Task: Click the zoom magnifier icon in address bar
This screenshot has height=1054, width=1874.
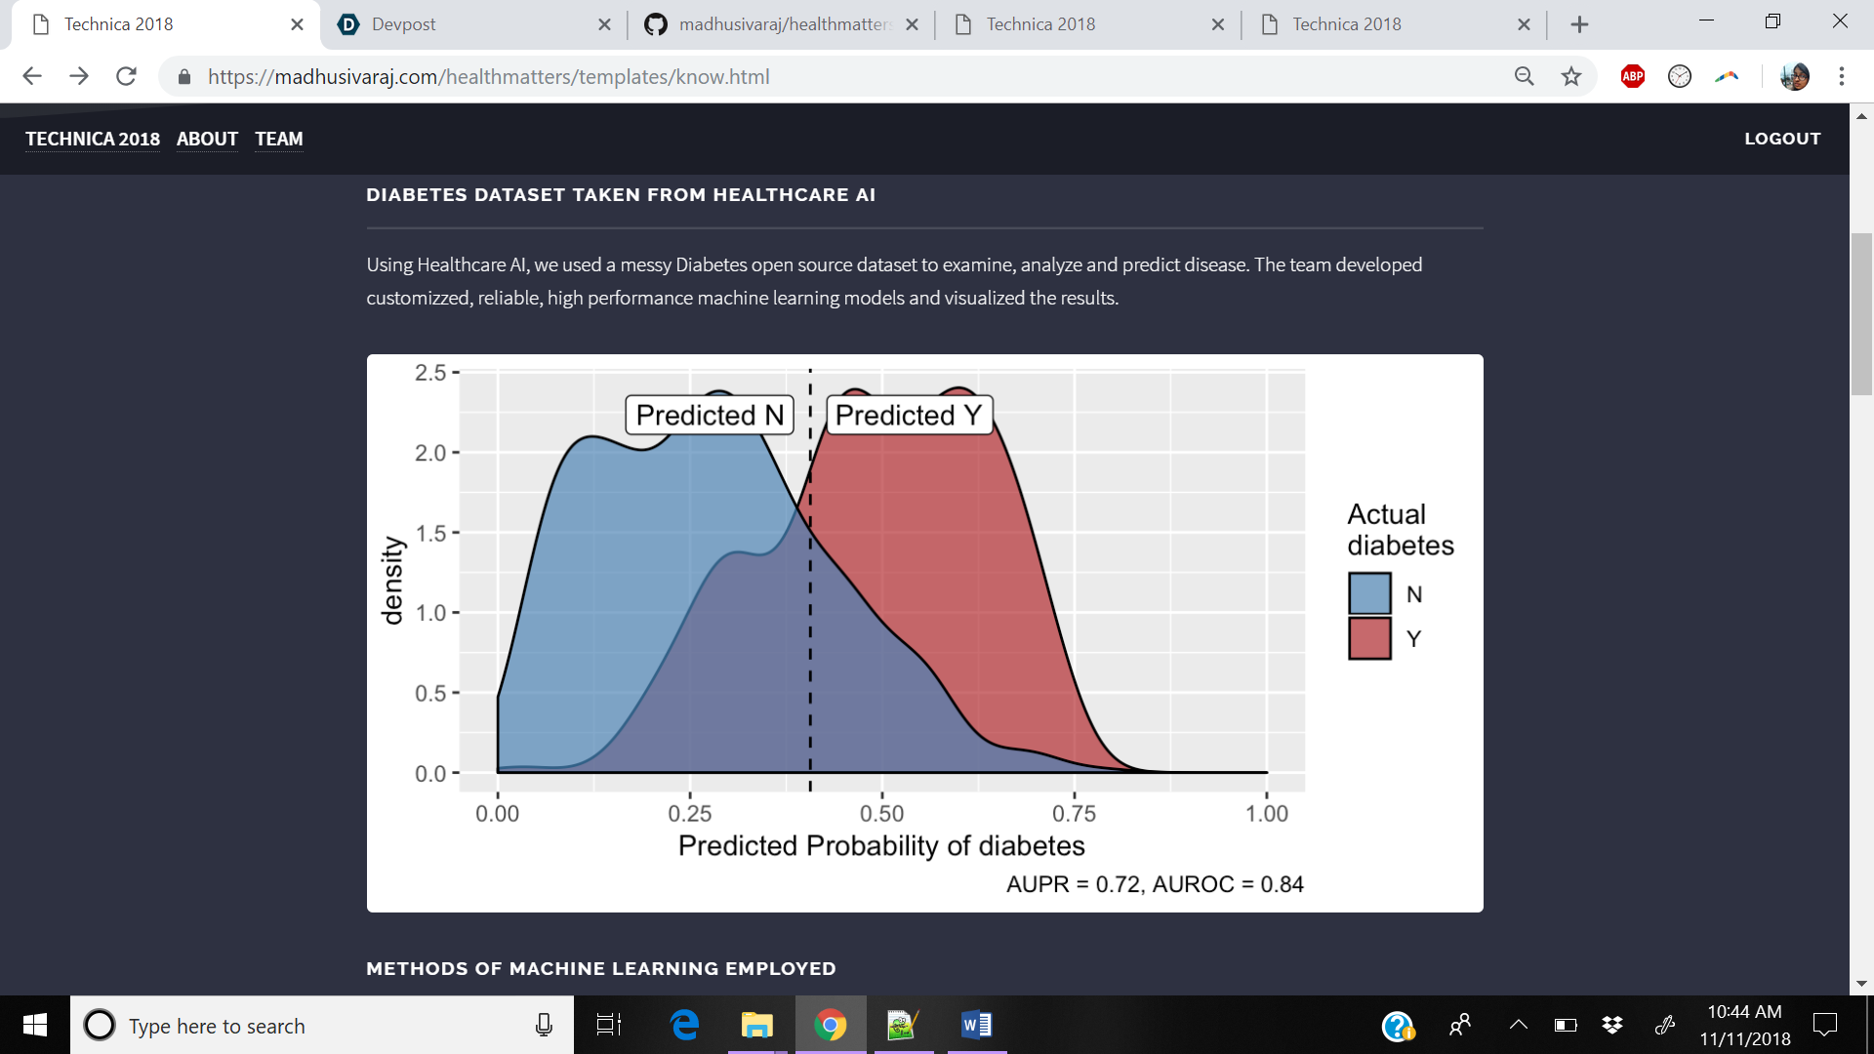Action: [1524, 76]
